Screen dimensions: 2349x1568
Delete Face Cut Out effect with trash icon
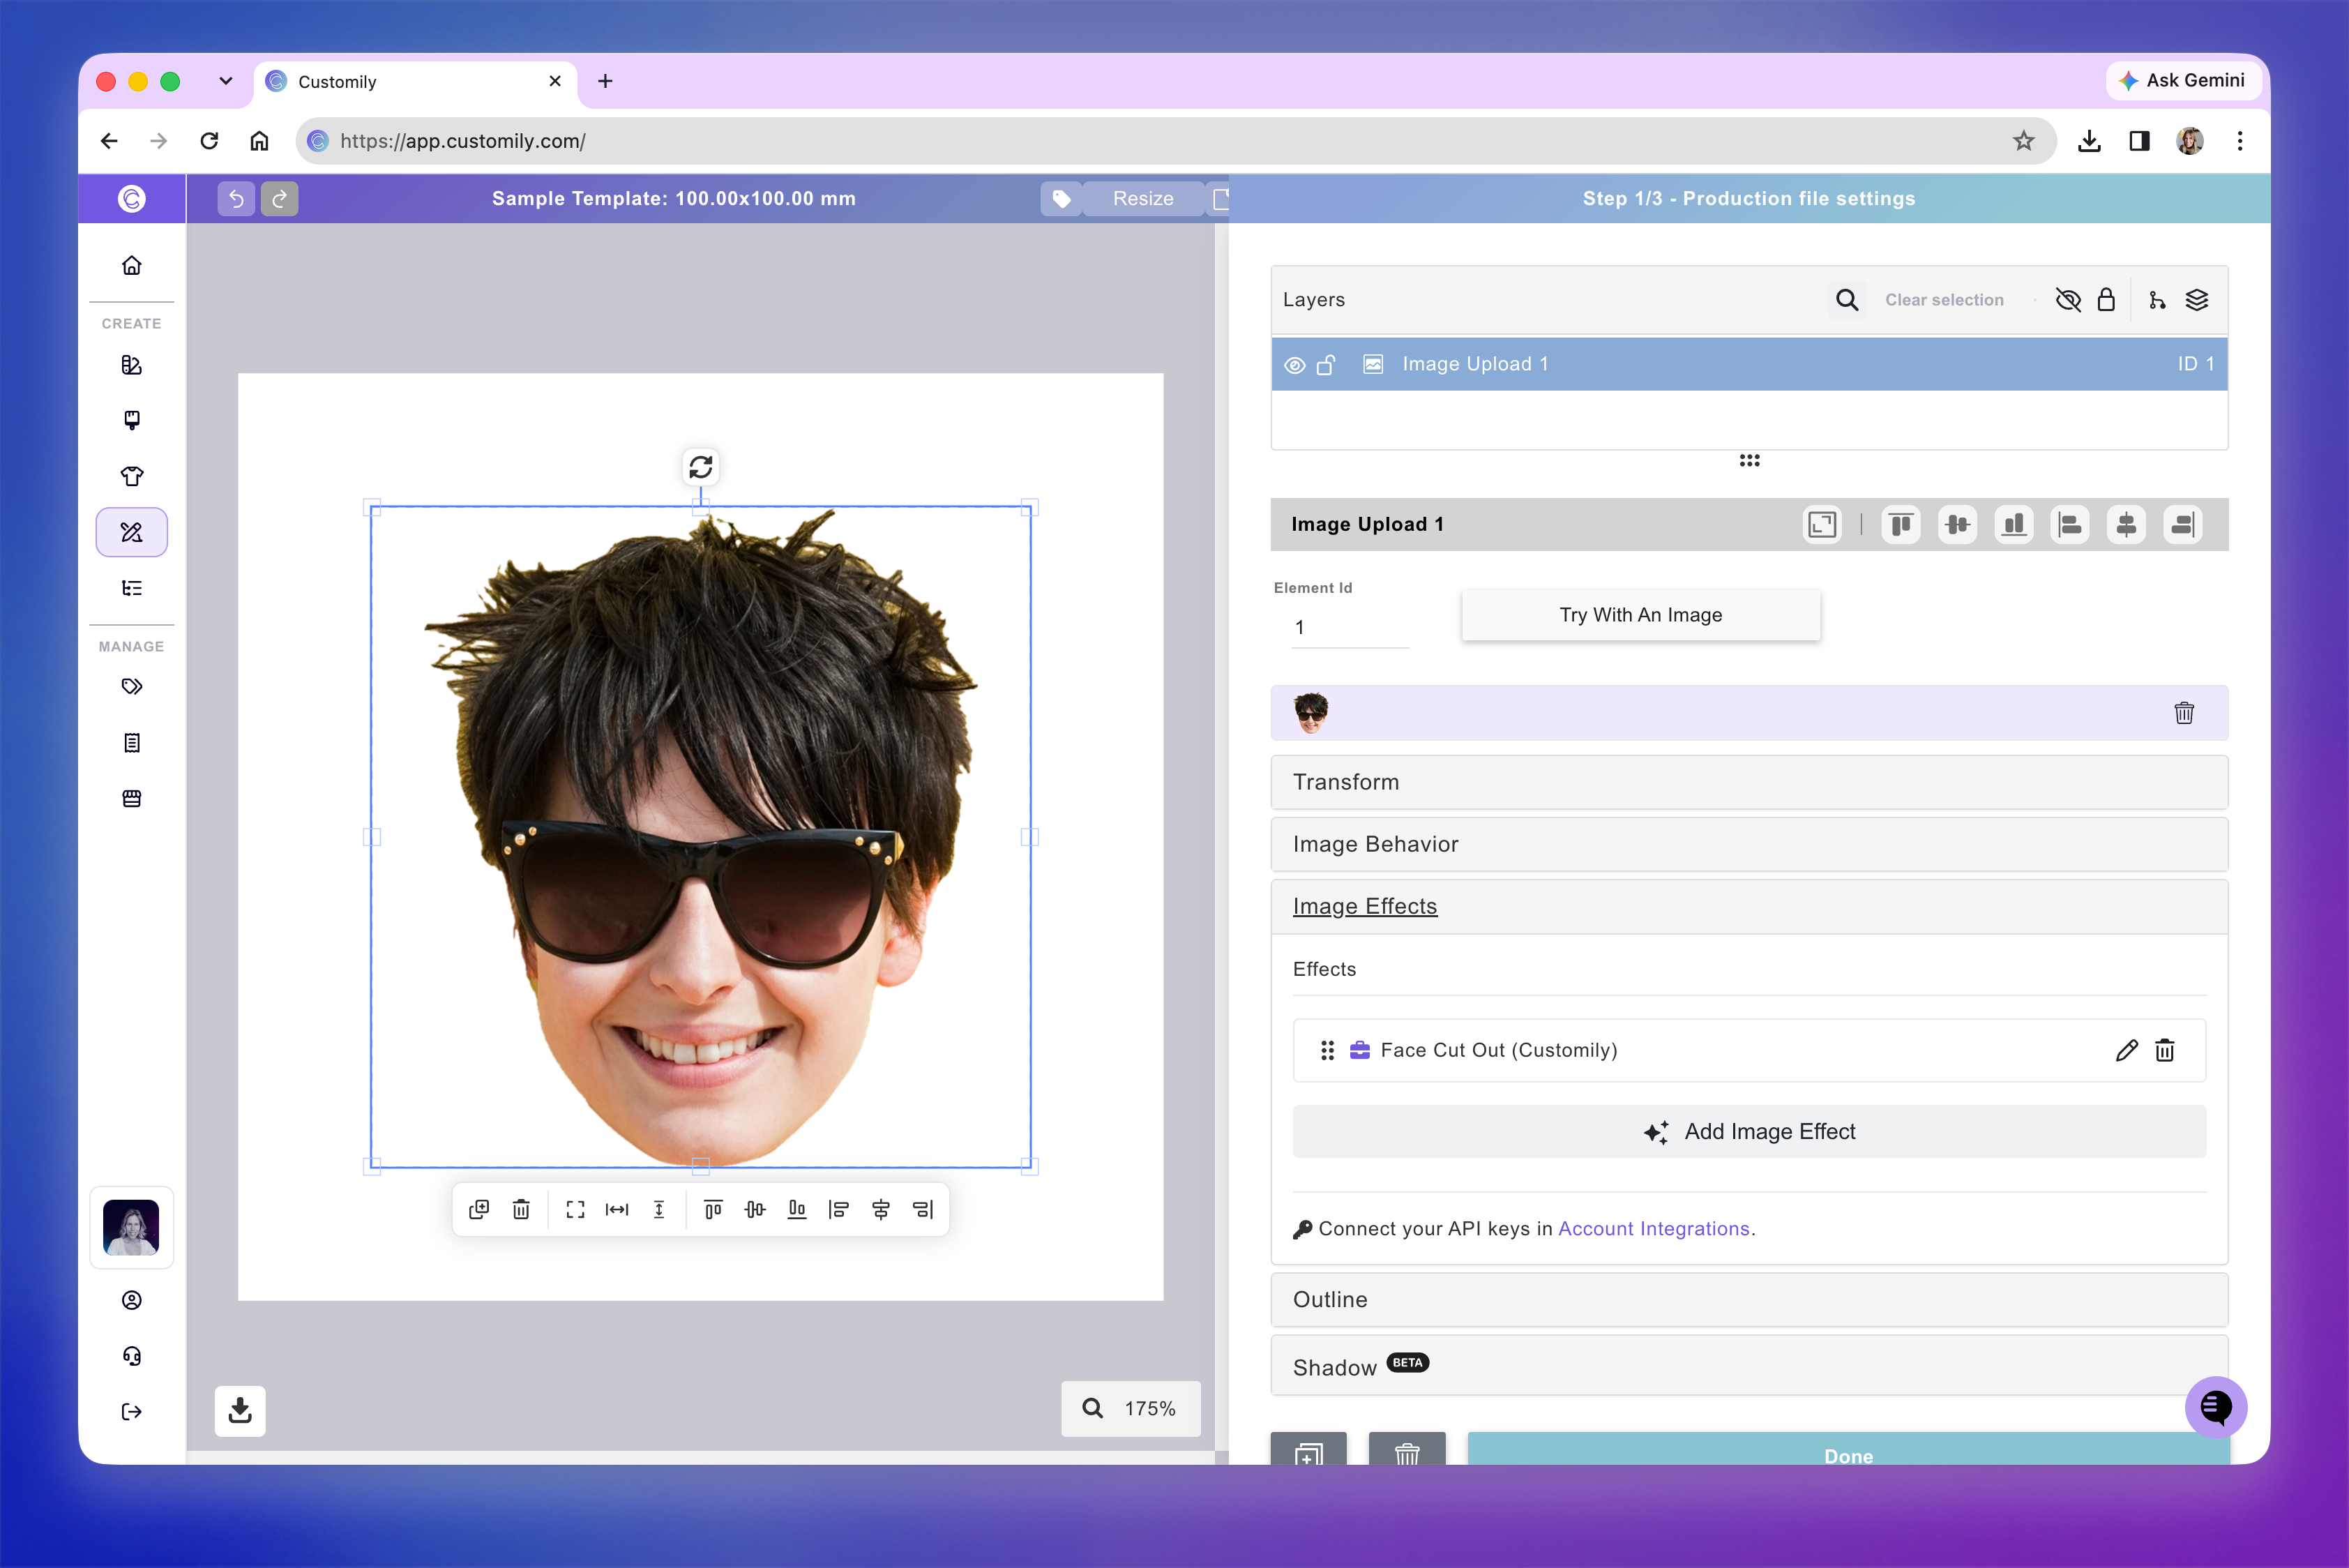coord(2165,1050)
